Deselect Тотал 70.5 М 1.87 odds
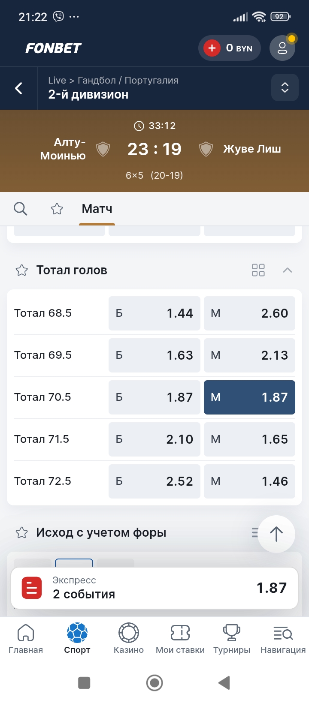 (249, 397)
